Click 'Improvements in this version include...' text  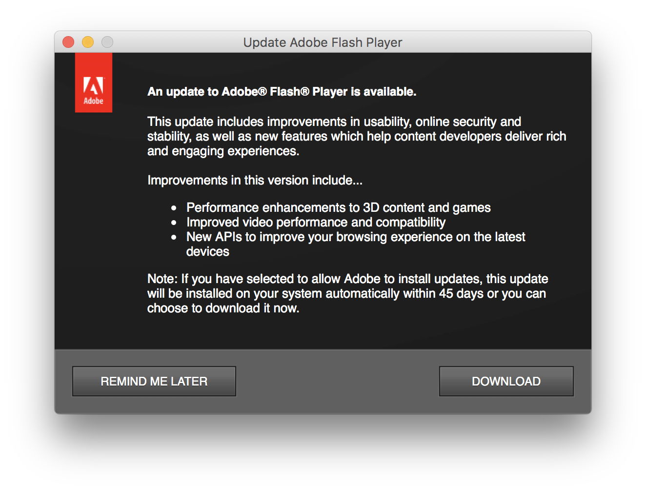point(255,180)
